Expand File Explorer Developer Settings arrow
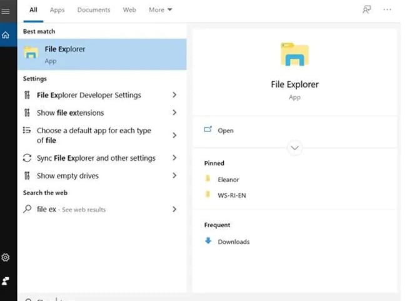This screenshot has width=417, height=301. [x=174, y=95]
